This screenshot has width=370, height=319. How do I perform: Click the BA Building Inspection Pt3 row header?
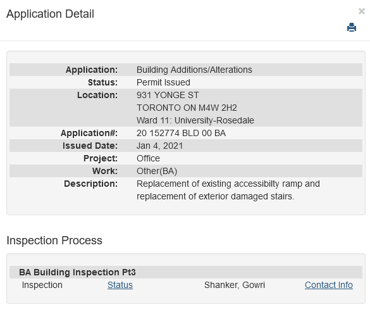tap(186, 272)
